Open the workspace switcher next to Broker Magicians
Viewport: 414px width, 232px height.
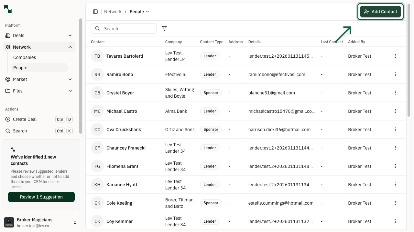point(75,222)
